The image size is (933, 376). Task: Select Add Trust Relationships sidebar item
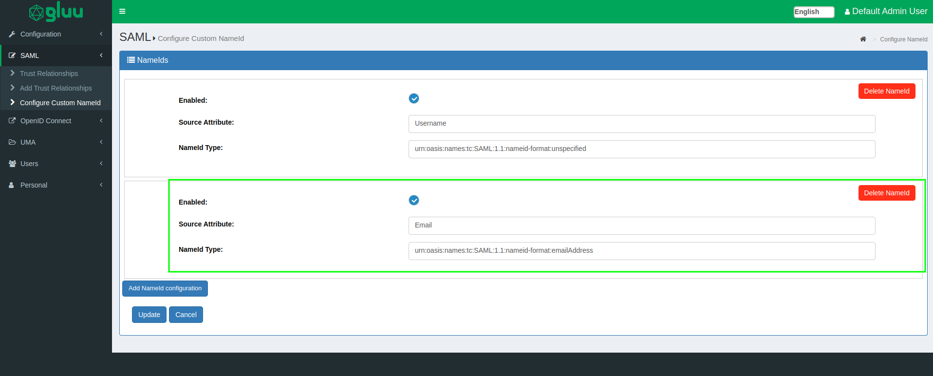[x=56, y=88]
